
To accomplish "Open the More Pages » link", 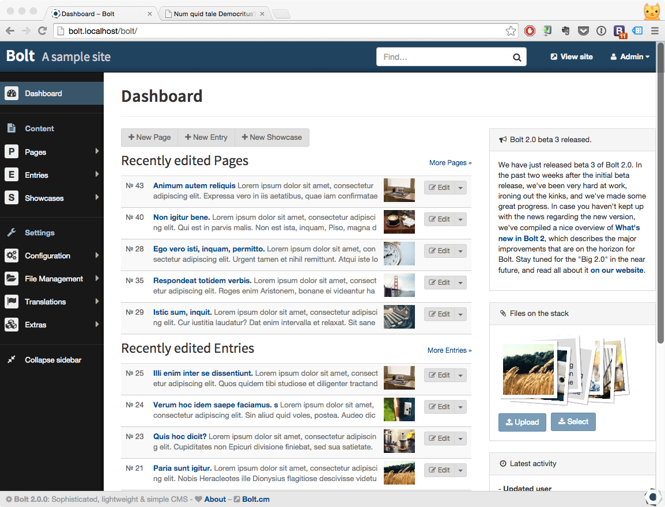I will coord(451,163).
